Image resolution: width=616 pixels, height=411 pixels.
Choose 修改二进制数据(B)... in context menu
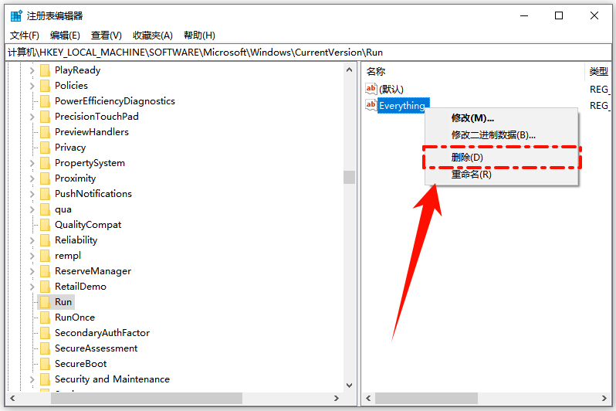[501, 135]
